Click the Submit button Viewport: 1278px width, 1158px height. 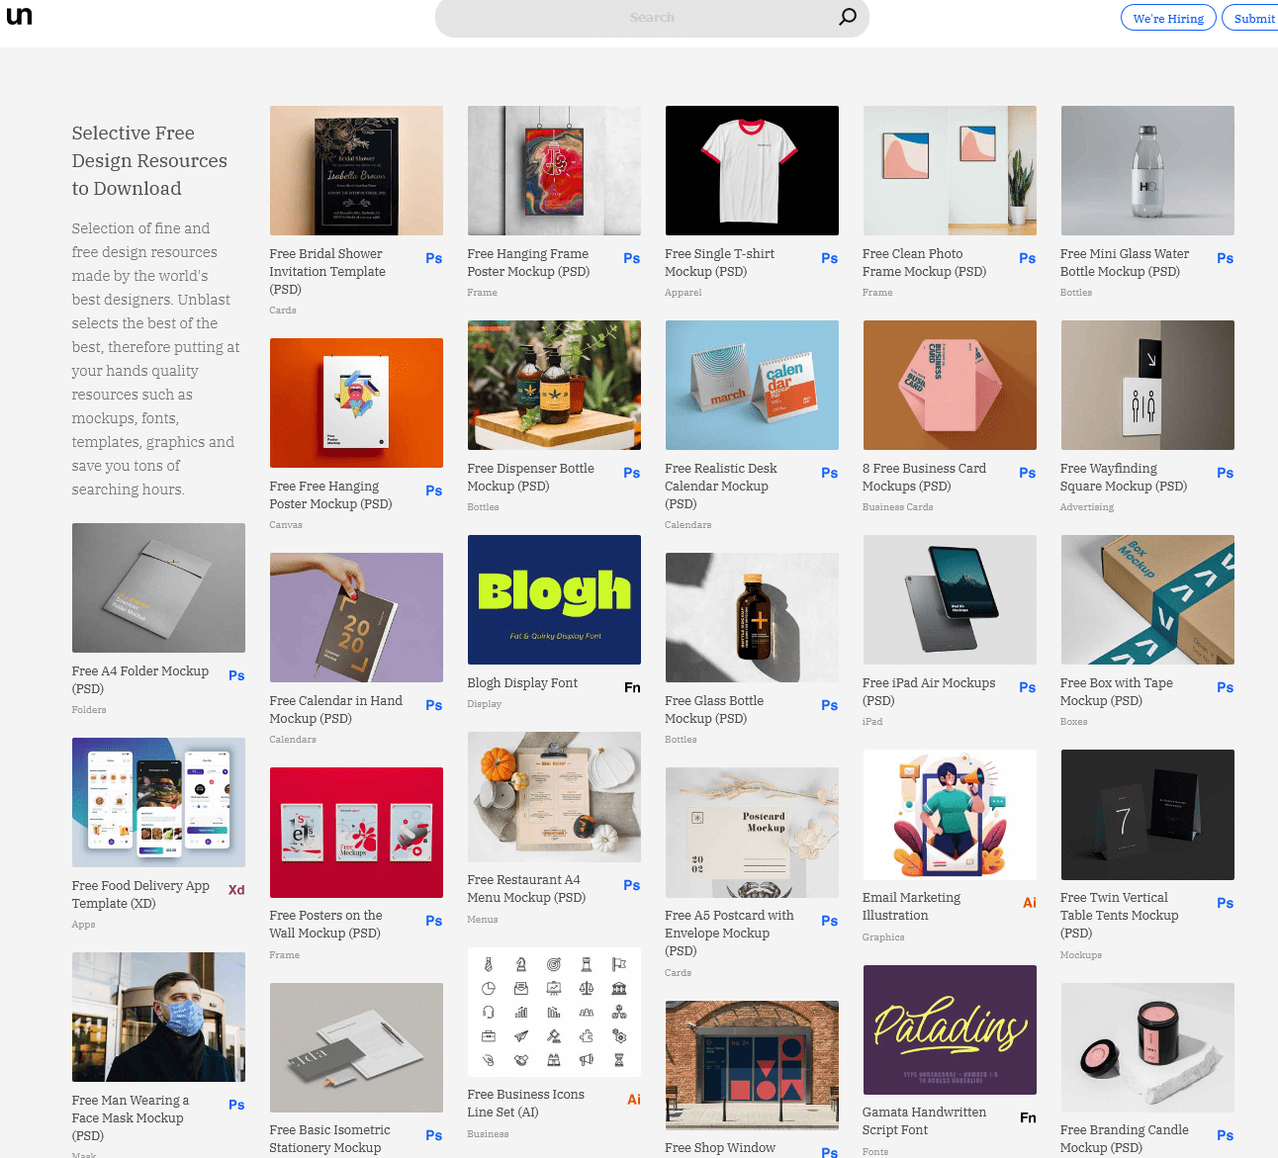(1253, 18)
